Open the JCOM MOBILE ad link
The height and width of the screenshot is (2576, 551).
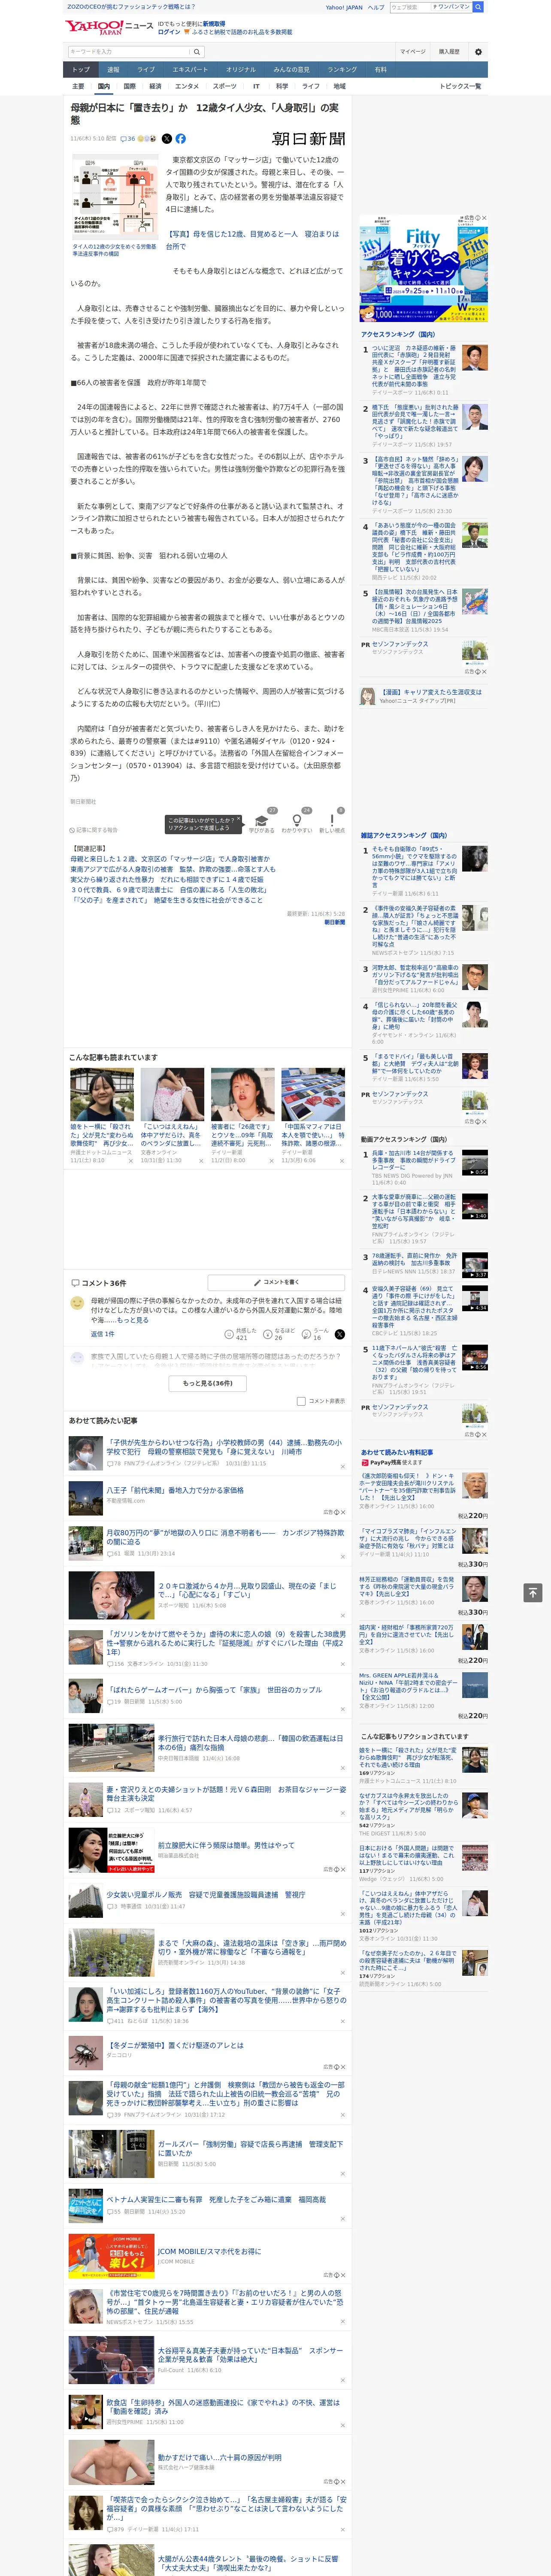[209, 2251]
